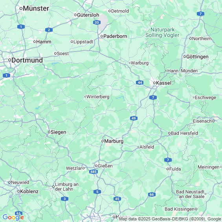
Task: Click the Fulda city label
Action: (x=175, y=169)
